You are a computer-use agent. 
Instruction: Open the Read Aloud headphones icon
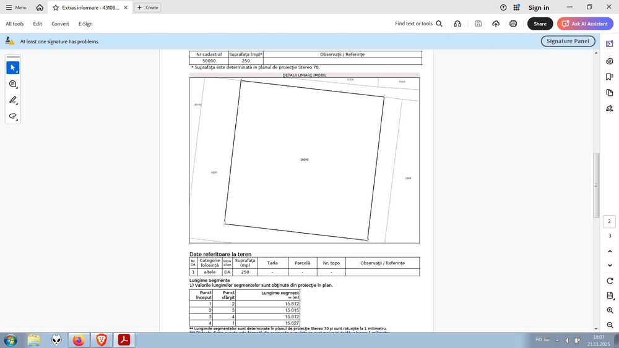[x=457, y=23]
